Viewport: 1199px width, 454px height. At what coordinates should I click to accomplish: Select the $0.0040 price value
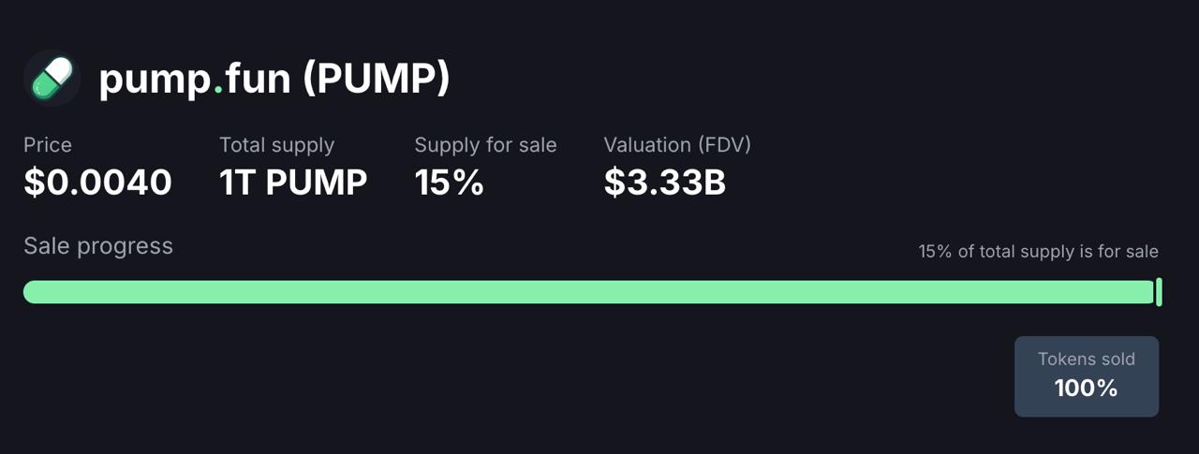pos(97,183)
